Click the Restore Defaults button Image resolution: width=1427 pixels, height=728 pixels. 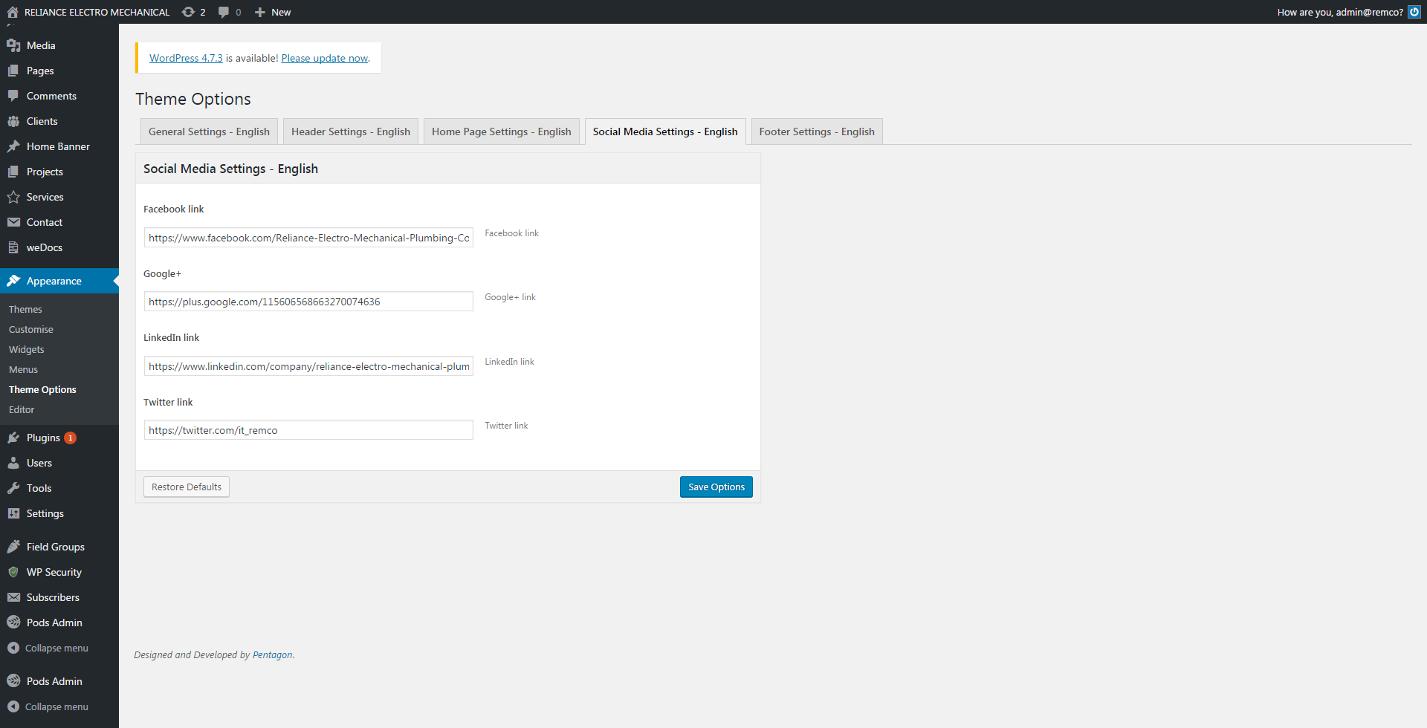[187, 487]
